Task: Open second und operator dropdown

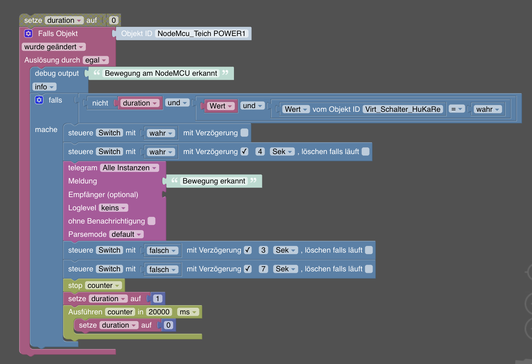Action: [x=252, y=106]
